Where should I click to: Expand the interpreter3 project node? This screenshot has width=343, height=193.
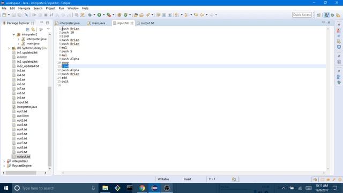coord(4,161)
